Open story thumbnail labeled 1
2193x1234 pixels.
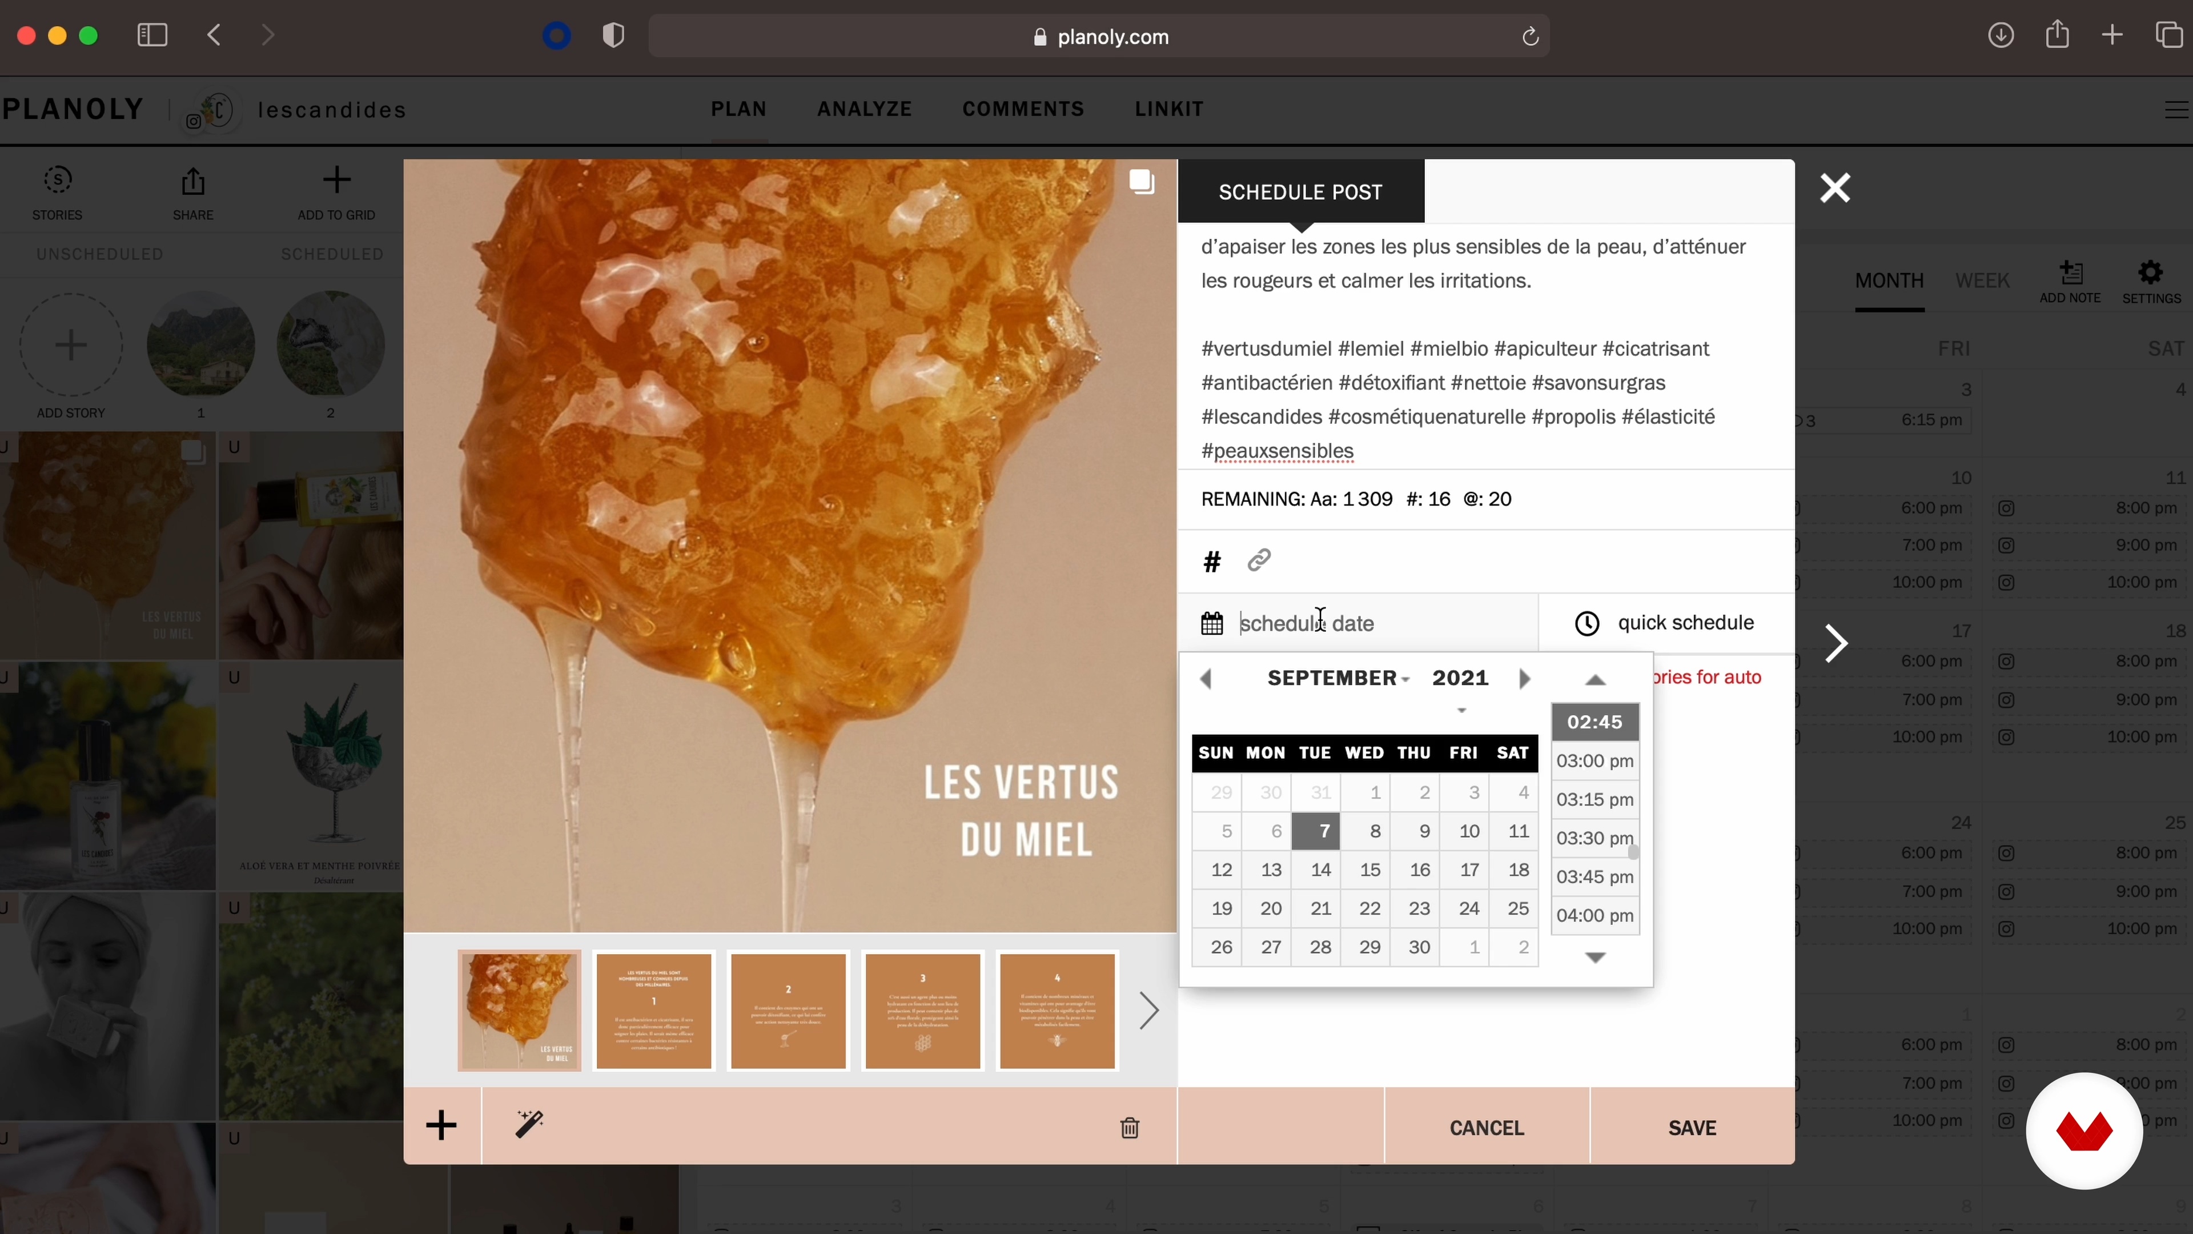click(201, 345)
